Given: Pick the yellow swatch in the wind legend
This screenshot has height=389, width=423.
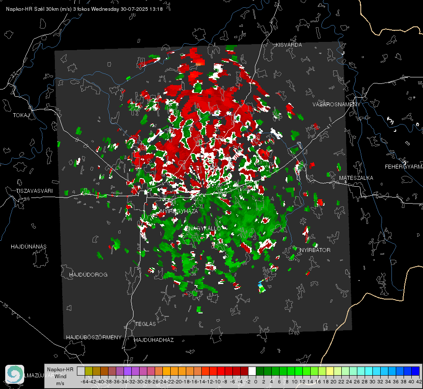Looking at the screenshot, I should (x=330, y=371).
